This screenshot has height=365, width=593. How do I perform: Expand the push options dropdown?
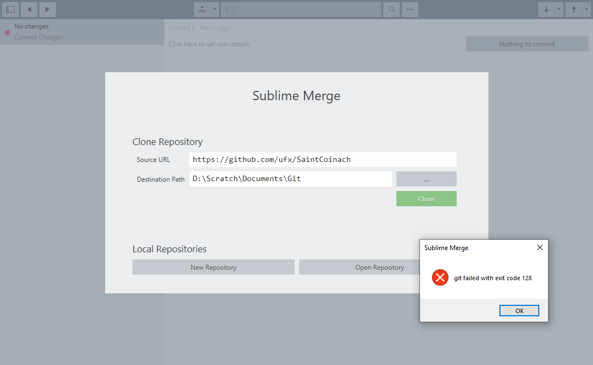586,9
